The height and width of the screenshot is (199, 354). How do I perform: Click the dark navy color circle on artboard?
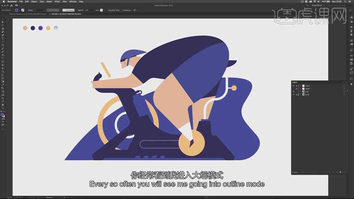point(33,28)
